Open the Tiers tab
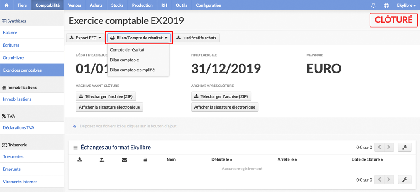The width and height of the screenshot is (420, 192). coord(22,5)
